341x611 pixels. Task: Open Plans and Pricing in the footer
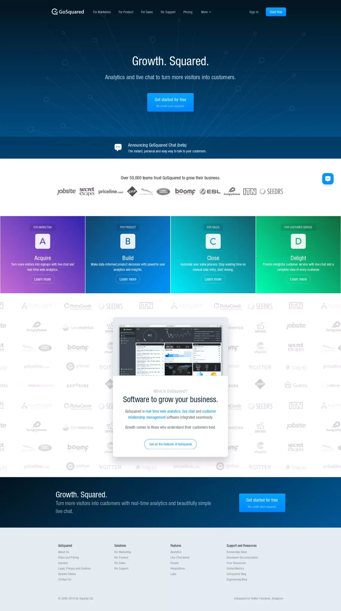(x=68, y=558)
